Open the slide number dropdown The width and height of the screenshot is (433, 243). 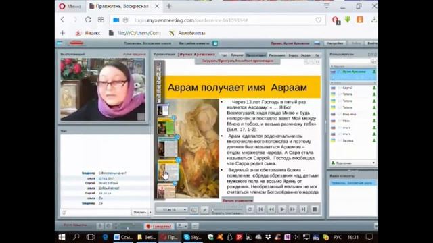click(171, 209)
